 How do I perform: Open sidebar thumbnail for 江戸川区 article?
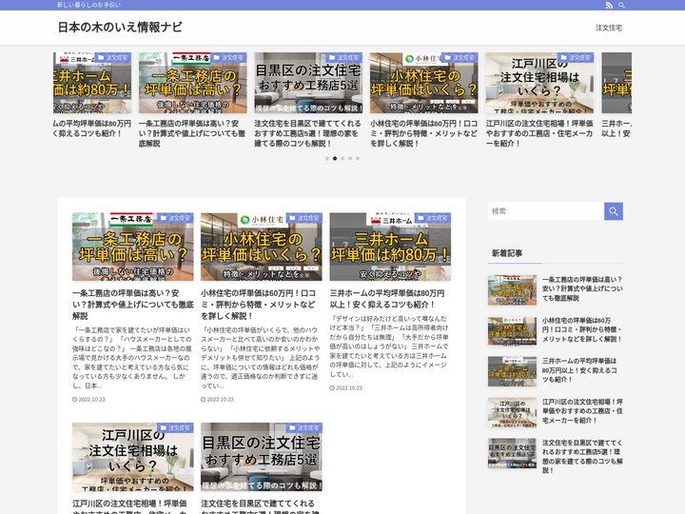pos(512,412)
